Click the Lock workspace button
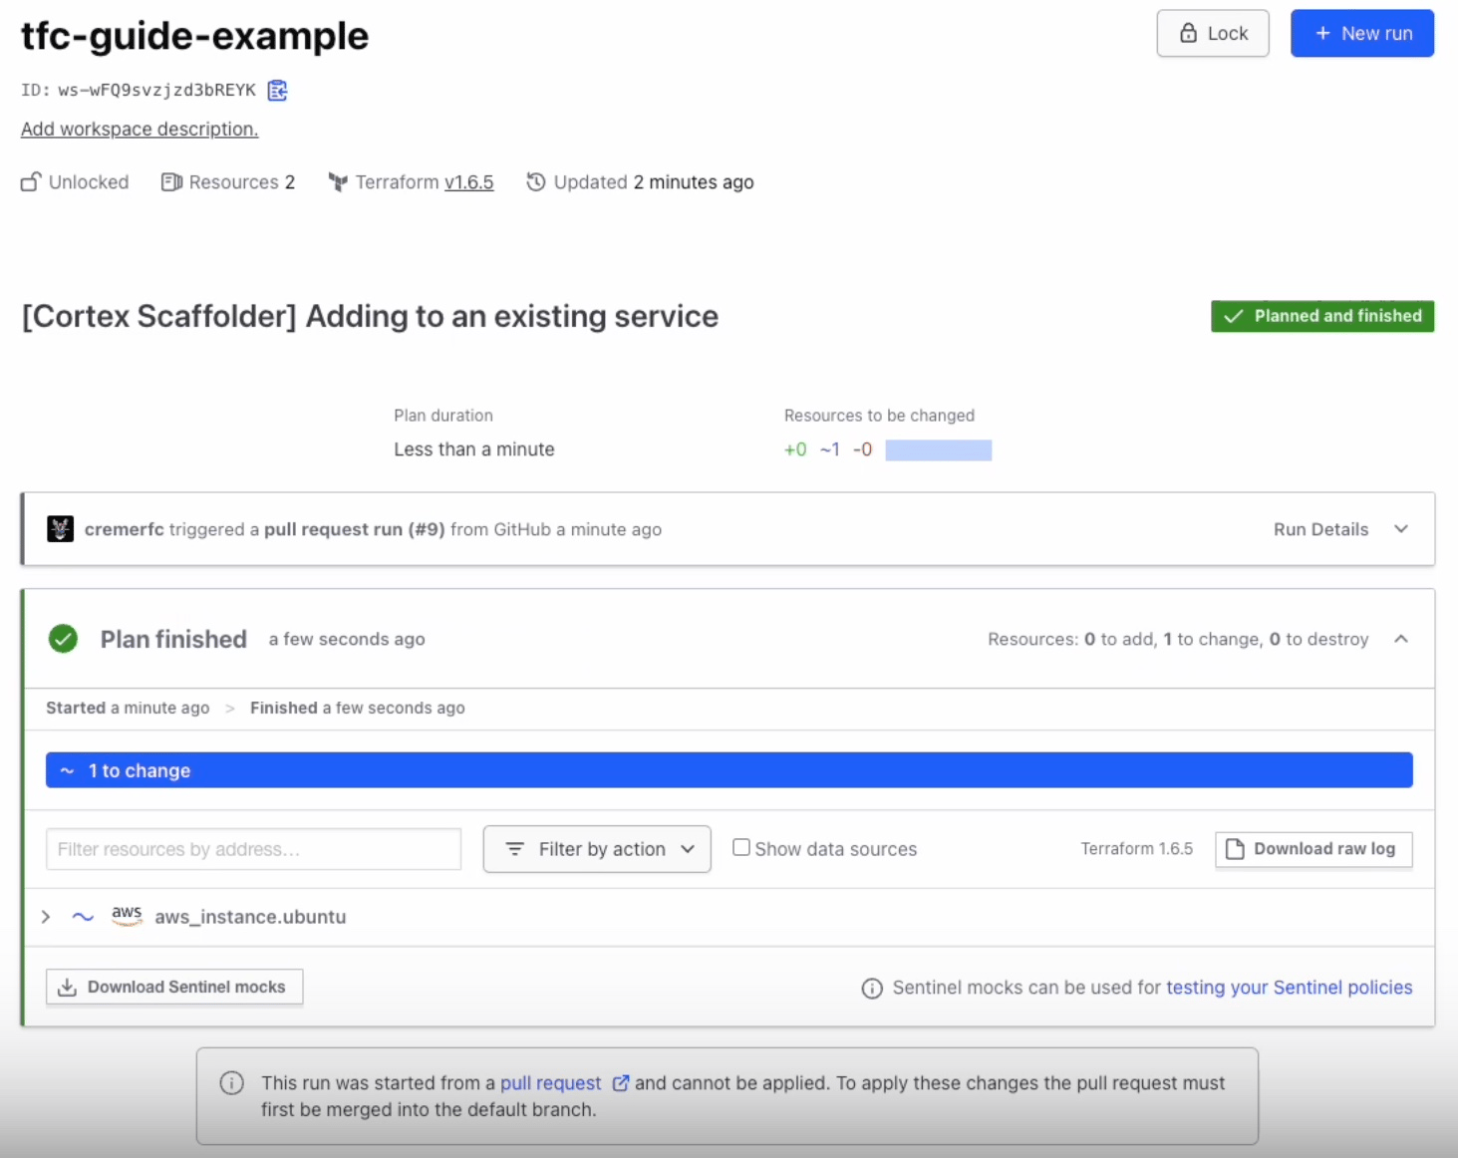The height and width of the screenshot is (1158, 1458). [1213, 33]
